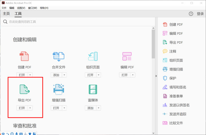
Task: Open 注释 in the right sidebar
Action: click(173, 51)
